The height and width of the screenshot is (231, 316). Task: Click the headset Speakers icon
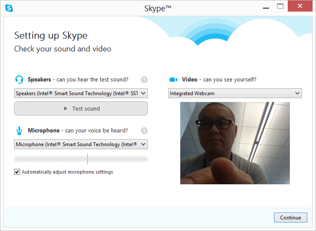[x=19, y=80]
